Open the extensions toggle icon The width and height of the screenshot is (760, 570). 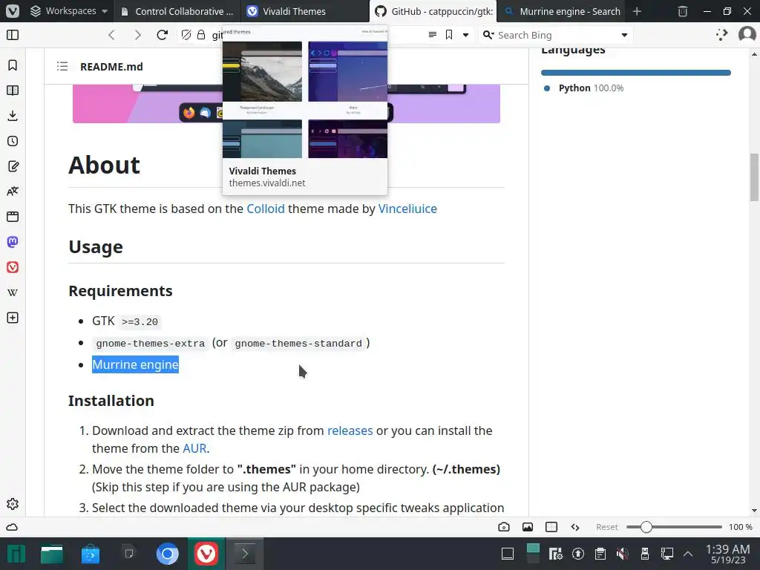point(721,35)
